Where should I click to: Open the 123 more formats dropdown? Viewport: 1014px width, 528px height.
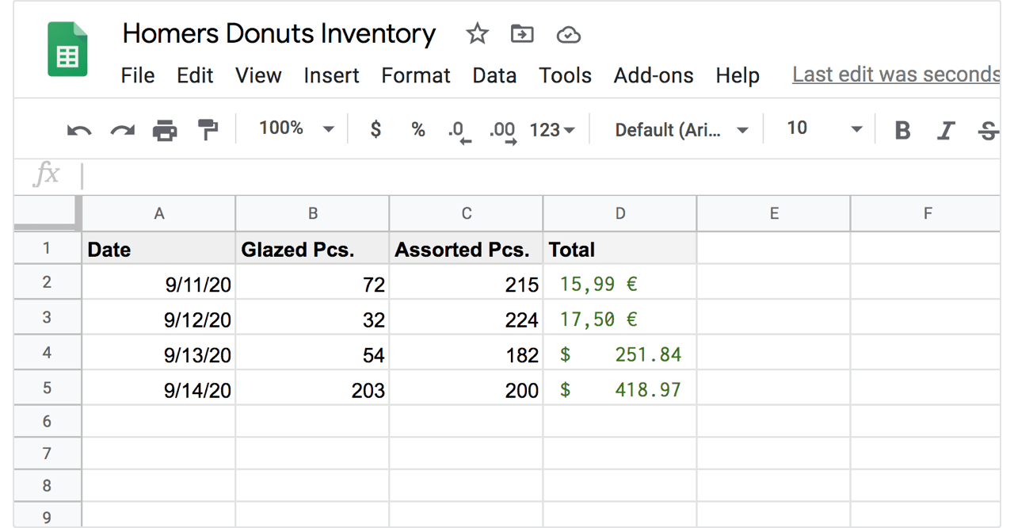[551, 129]
